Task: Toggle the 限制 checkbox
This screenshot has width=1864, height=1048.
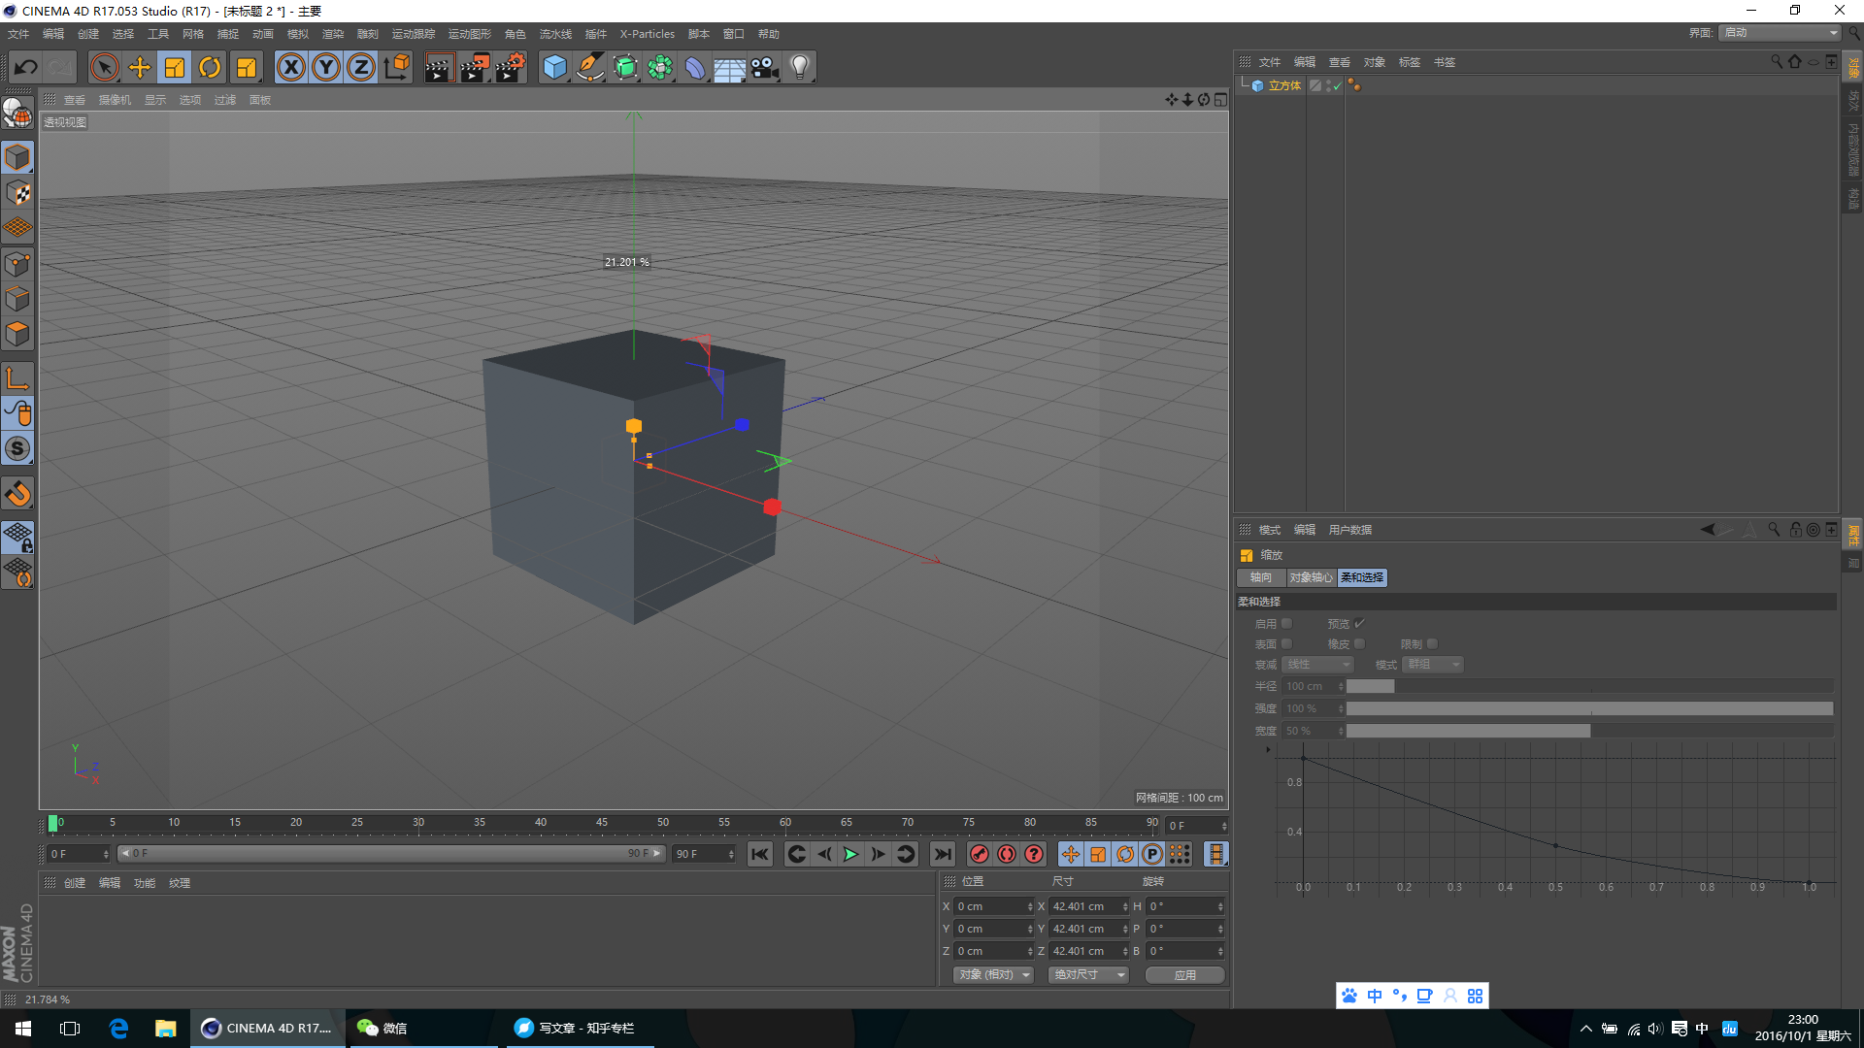Action: [1431, 643]
